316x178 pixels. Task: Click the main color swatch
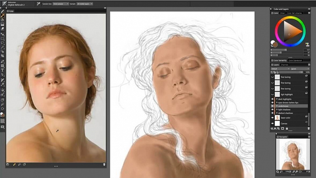275,45
